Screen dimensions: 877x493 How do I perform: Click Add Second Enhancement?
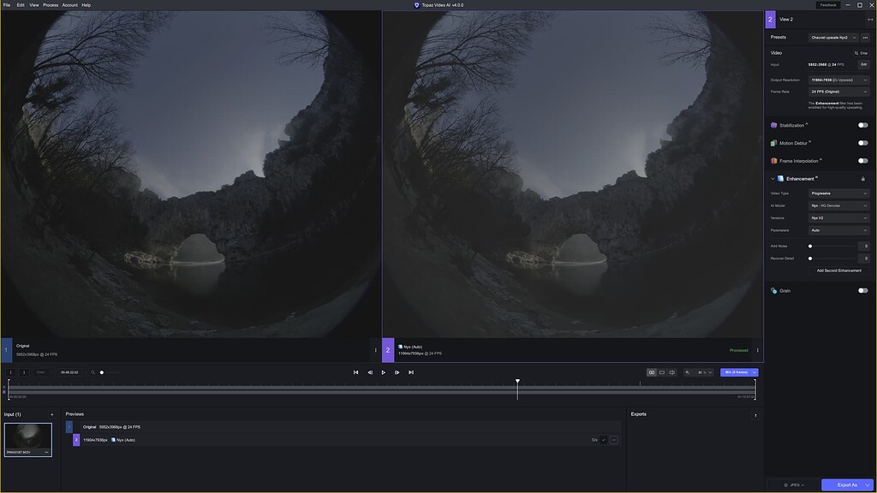(x=839, y=270)
